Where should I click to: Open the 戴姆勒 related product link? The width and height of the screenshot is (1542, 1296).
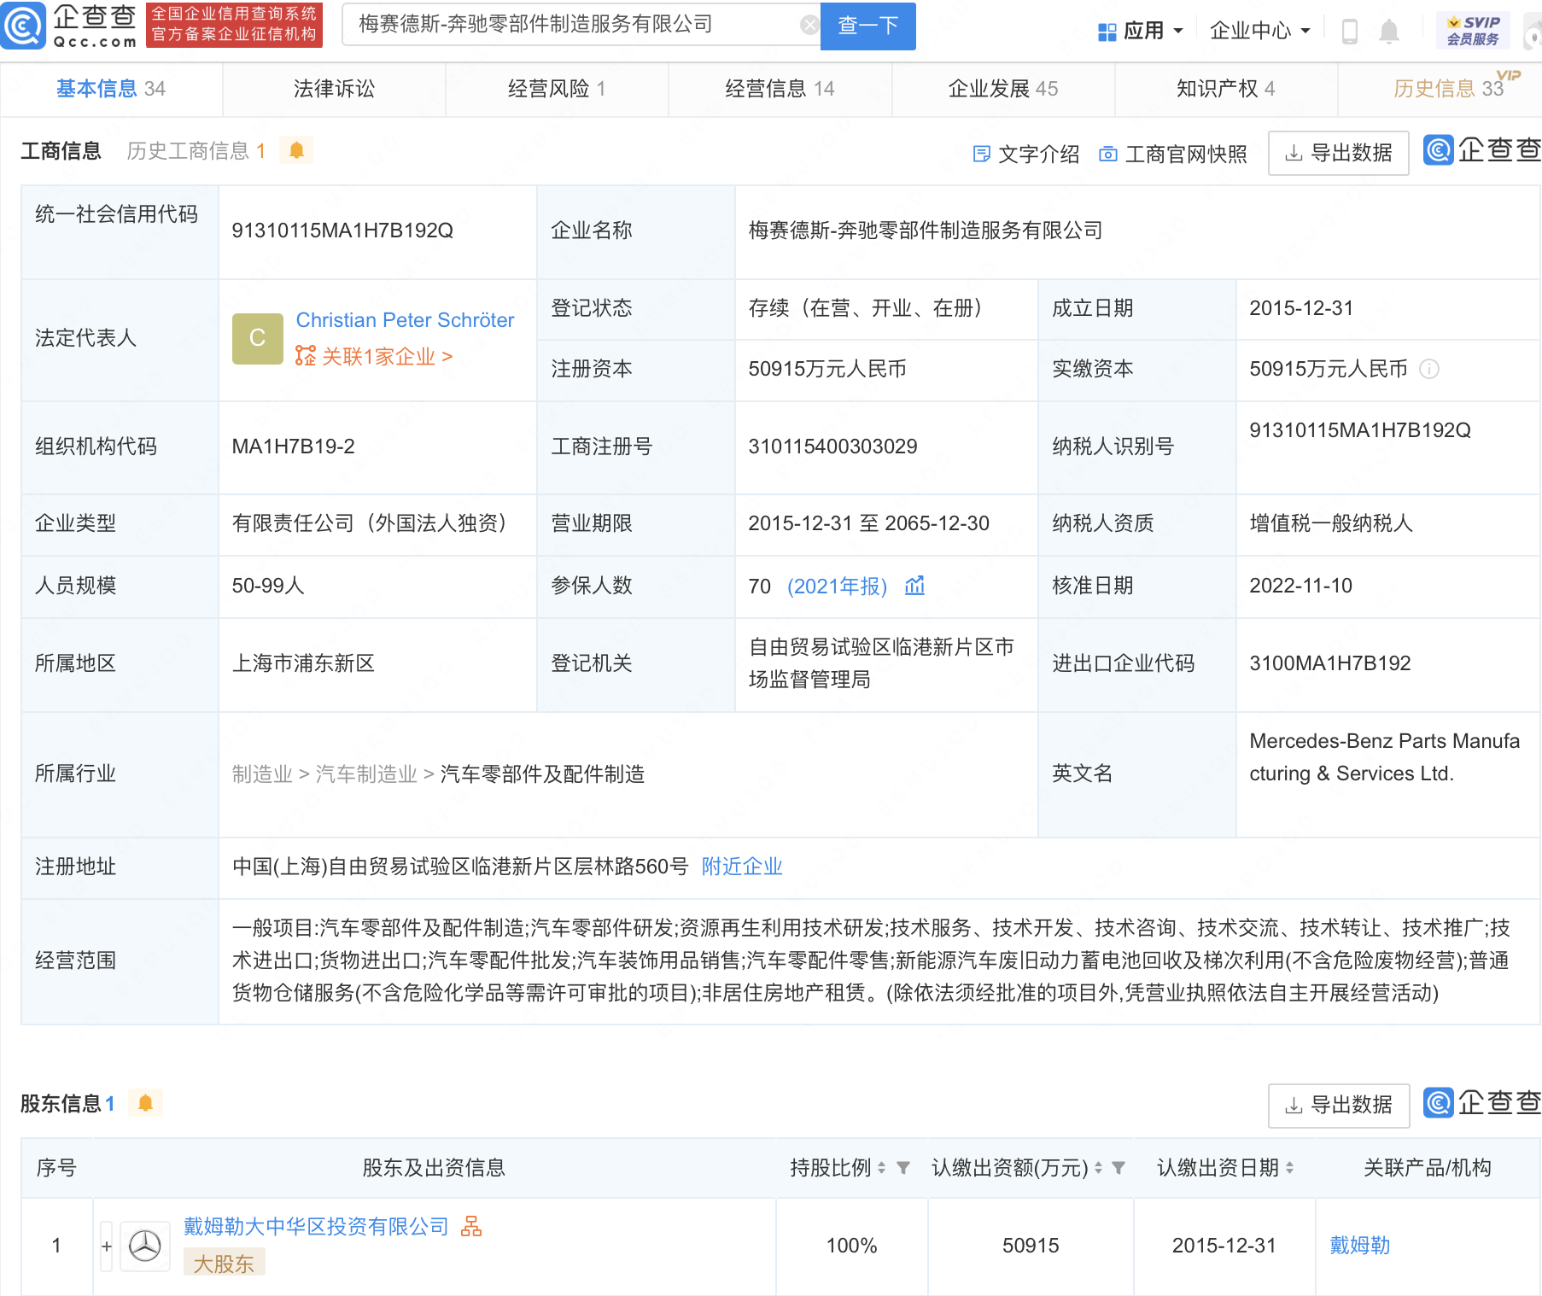[1360, 1246]
